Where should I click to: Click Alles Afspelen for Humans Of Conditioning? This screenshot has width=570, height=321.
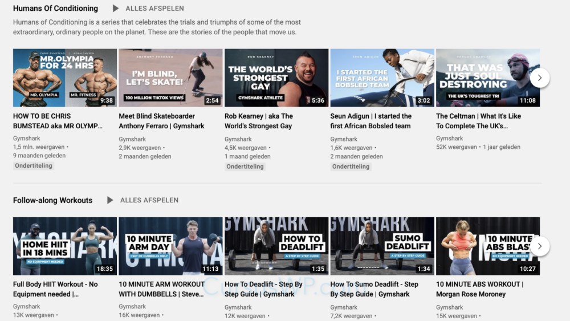154,9
